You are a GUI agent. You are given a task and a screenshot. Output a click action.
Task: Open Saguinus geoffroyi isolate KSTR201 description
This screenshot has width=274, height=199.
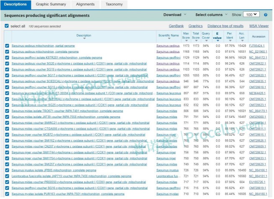(x=57, y=58)
